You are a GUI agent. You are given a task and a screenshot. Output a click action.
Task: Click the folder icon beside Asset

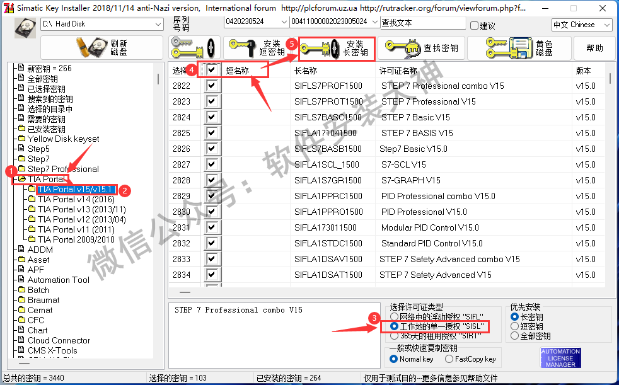click(21, 259)
